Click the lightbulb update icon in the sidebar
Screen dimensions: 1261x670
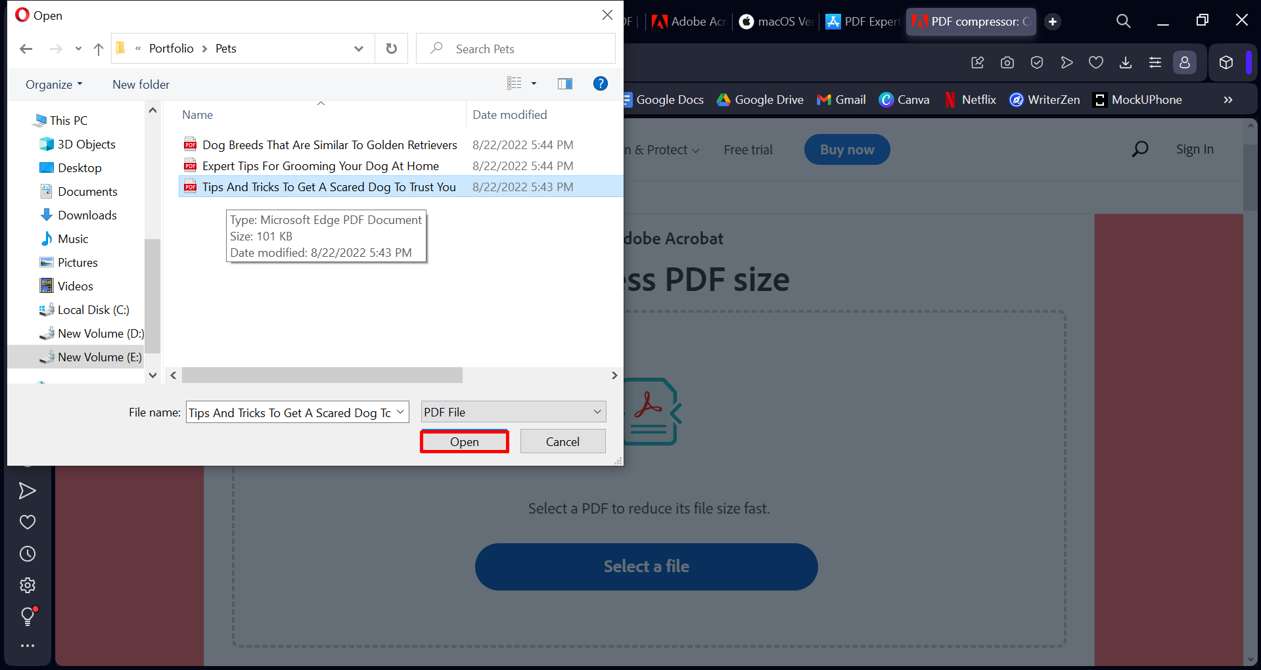(x=28, y=616)
